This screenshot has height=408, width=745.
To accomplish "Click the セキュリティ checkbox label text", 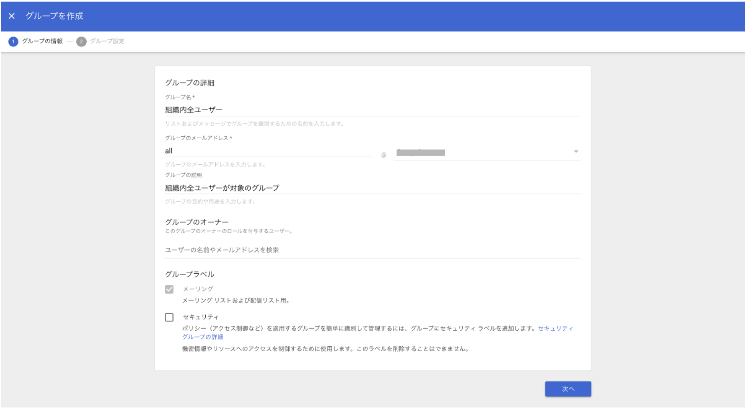I will 200,317.
